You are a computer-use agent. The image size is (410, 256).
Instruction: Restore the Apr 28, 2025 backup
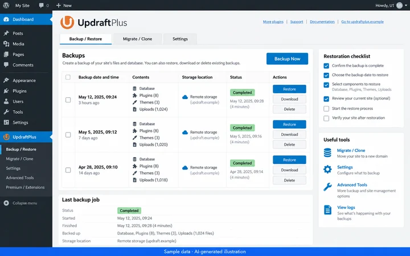(x=289, y=160)
